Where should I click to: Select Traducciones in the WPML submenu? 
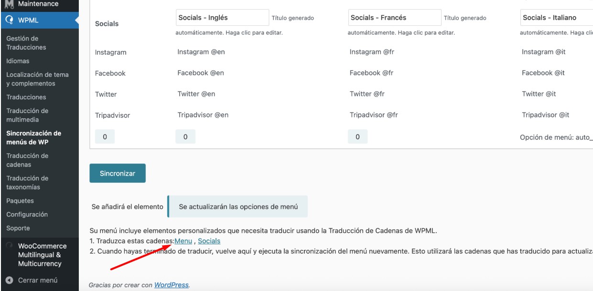pyautogui.click(x=26, y=97)
